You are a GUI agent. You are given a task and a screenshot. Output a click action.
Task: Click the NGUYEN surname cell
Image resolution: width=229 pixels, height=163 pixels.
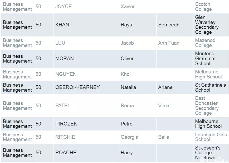86,74
